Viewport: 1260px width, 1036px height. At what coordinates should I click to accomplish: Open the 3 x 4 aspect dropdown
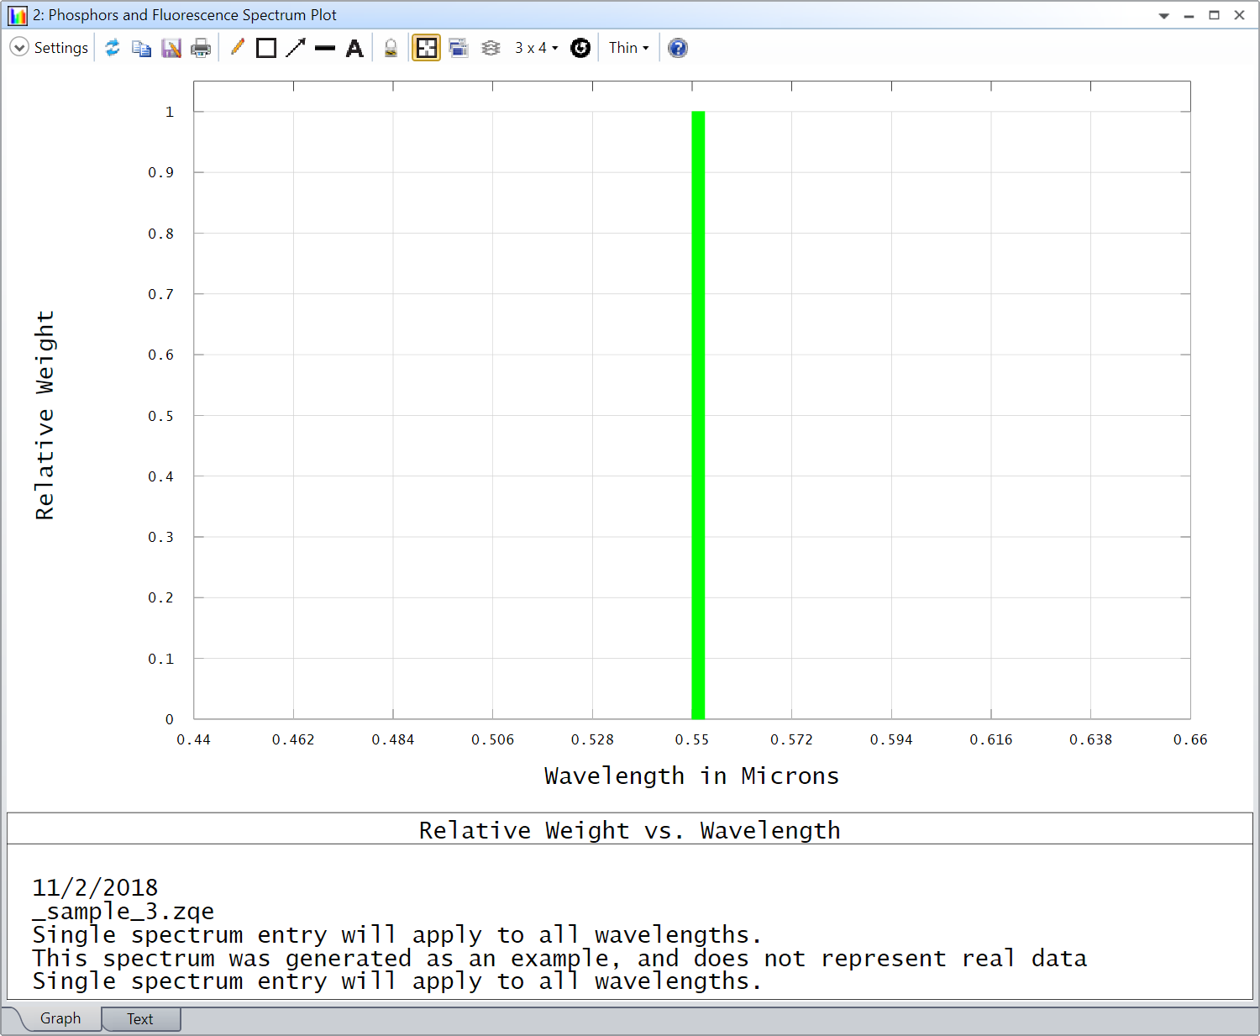(x=537, y=48)
